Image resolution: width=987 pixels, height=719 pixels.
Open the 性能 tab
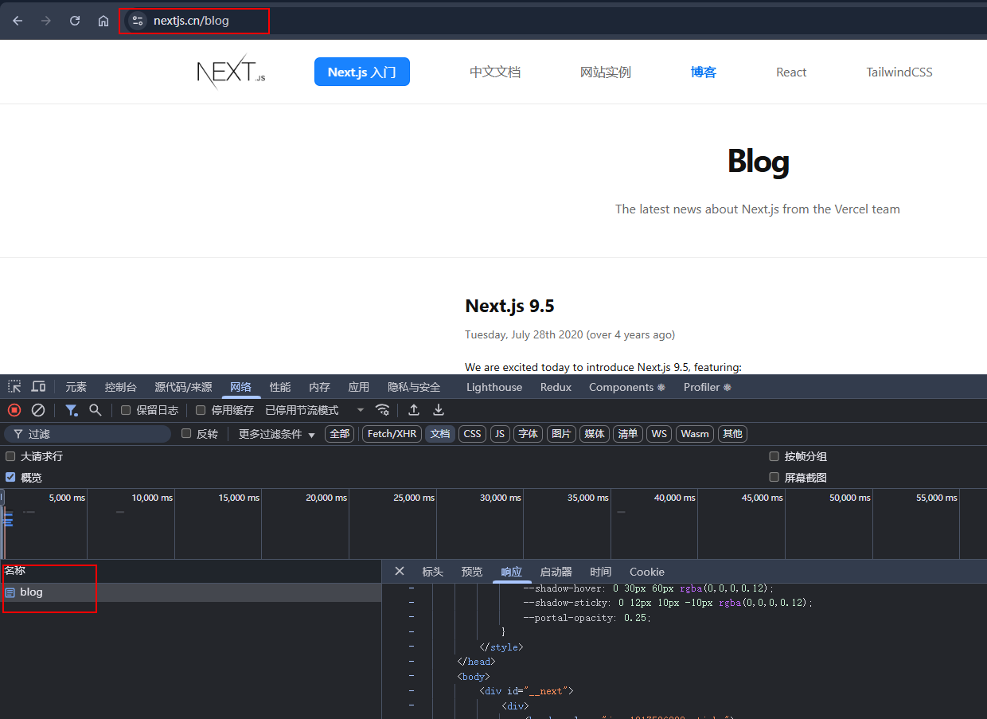click(x=280, y=387)
